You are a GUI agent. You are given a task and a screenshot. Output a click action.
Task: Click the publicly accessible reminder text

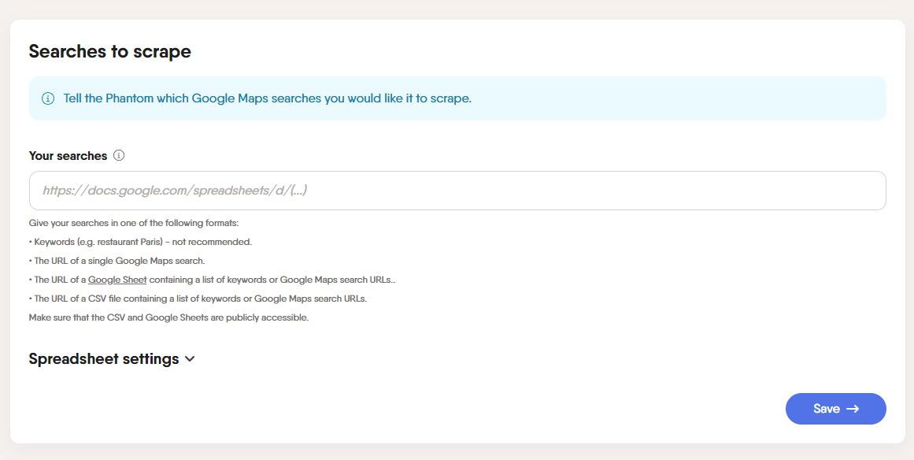(168, 317)
